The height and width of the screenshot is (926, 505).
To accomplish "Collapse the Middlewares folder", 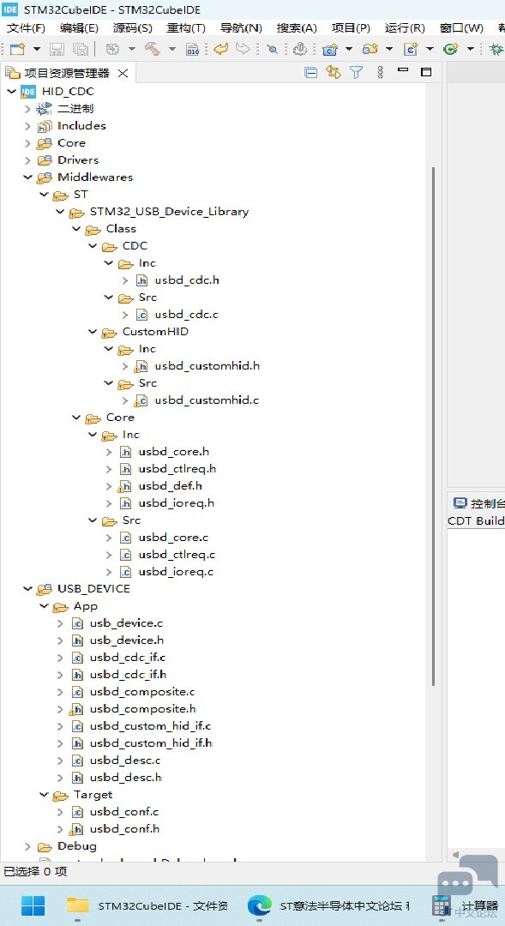I will click(x=27, y=177).
